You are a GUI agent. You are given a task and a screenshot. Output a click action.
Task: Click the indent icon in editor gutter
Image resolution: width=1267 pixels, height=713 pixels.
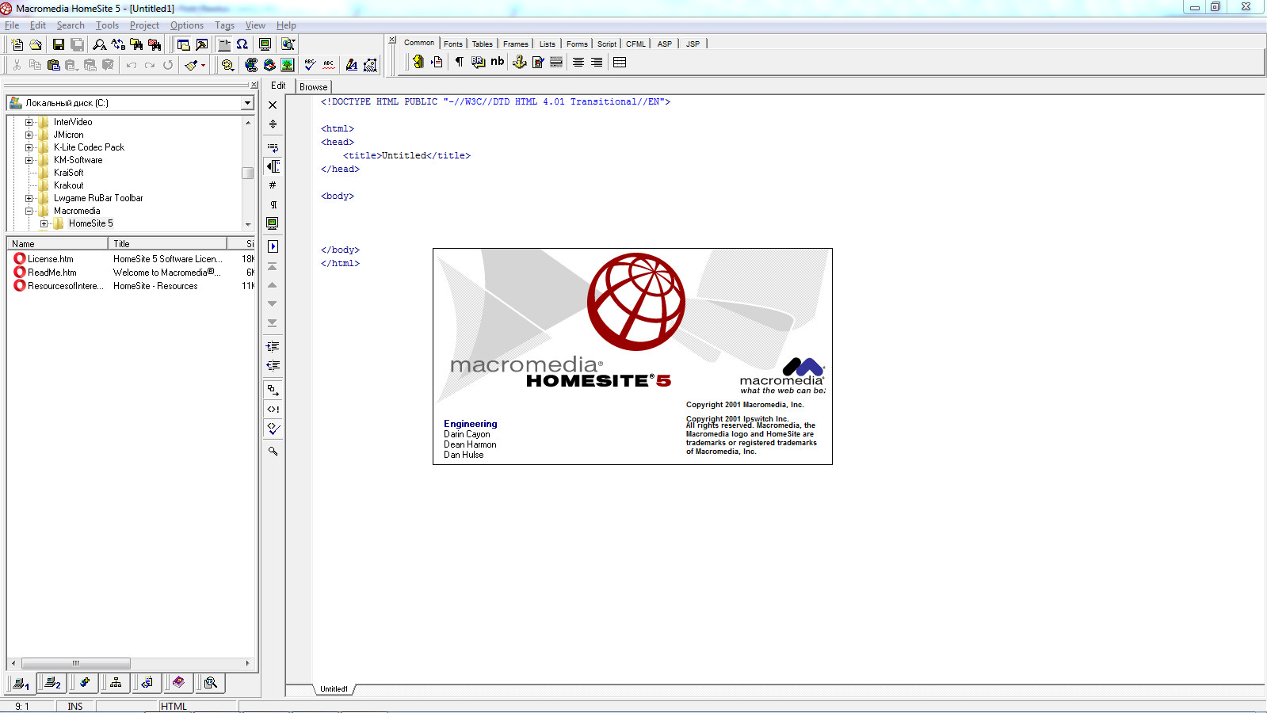tap(273, 346)
